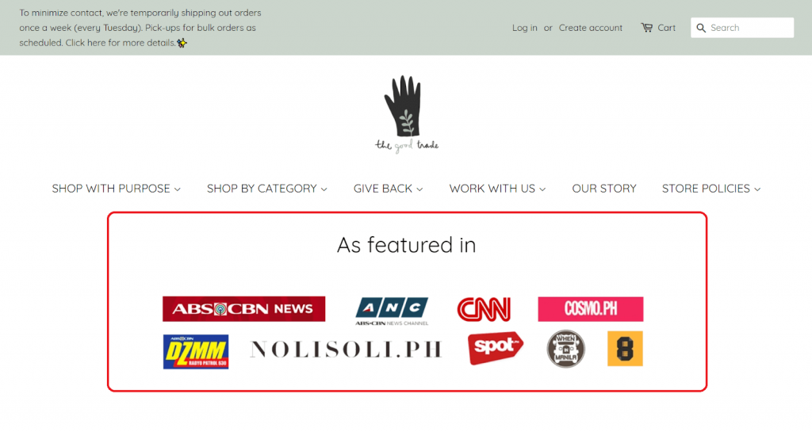
Task: Click the ANC news channel logo
Action: tap(392, 311)
